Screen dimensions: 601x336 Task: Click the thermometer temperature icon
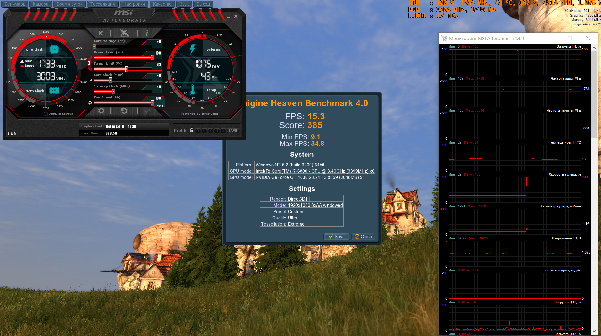click(193, 90)
